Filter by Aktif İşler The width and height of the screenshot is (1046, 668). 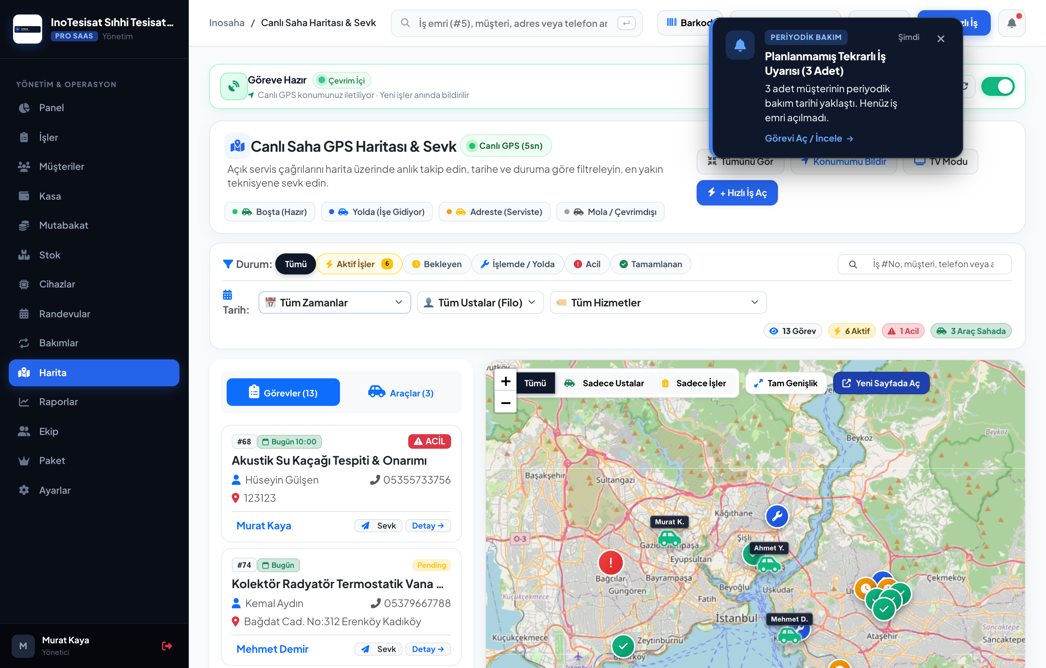(359, 264)
